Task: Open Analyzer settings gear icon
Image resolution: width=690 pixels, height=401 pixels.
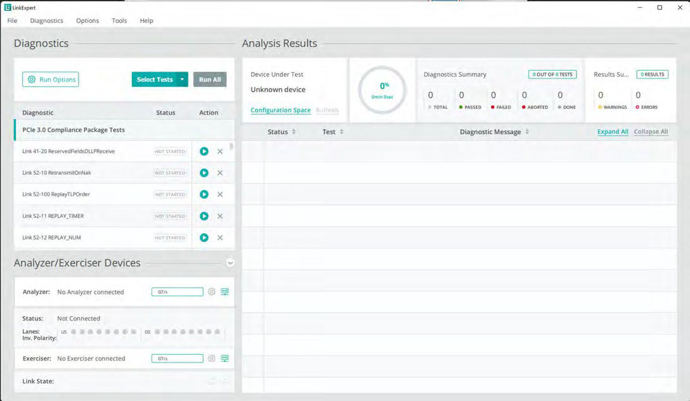Action: (212, 291)
